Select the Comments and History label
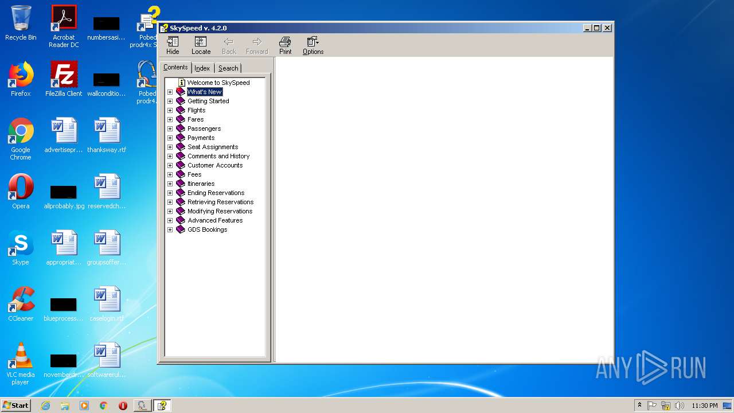This screenshot has height=413, width=734. coord(218,156)
